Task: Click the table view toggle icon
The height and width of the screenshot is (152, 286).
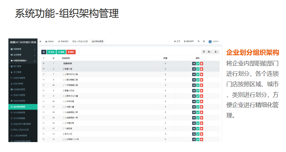Action: pyautogui.click(x=204, y=52)
